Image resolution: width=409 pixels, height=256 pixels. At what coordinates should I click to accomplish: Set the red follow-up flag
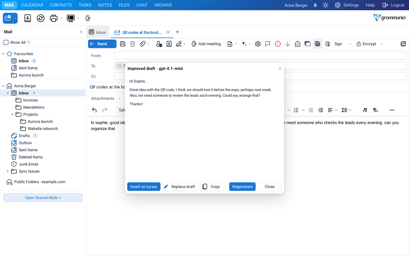(x=268, y=44)
